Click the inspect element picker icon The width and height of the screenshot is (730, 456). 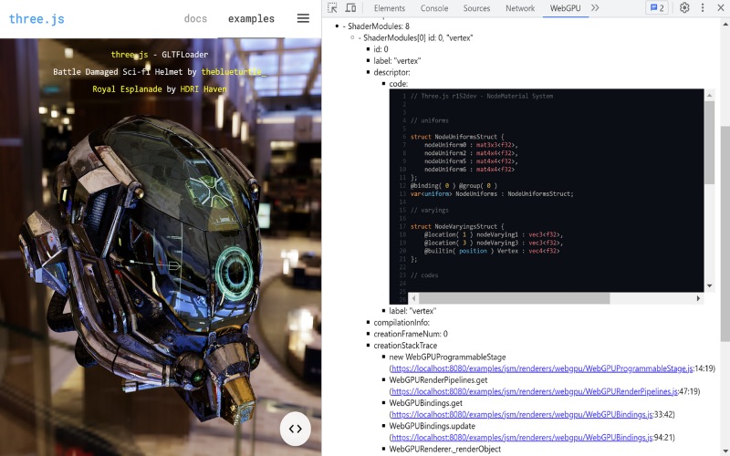pos(332,8)
